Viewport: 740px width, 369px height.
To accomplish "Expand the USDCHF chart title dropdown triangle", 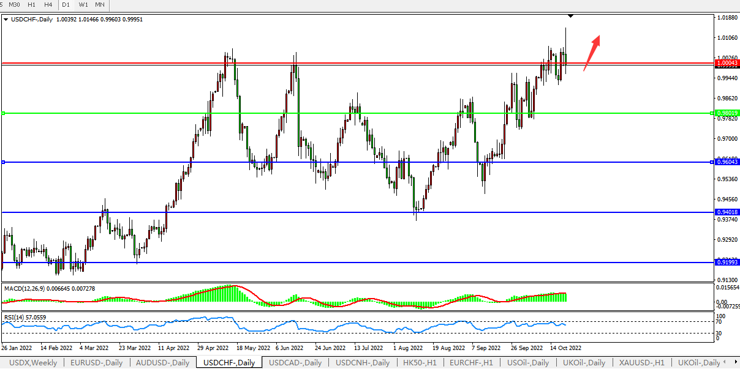I will [6, 20].
